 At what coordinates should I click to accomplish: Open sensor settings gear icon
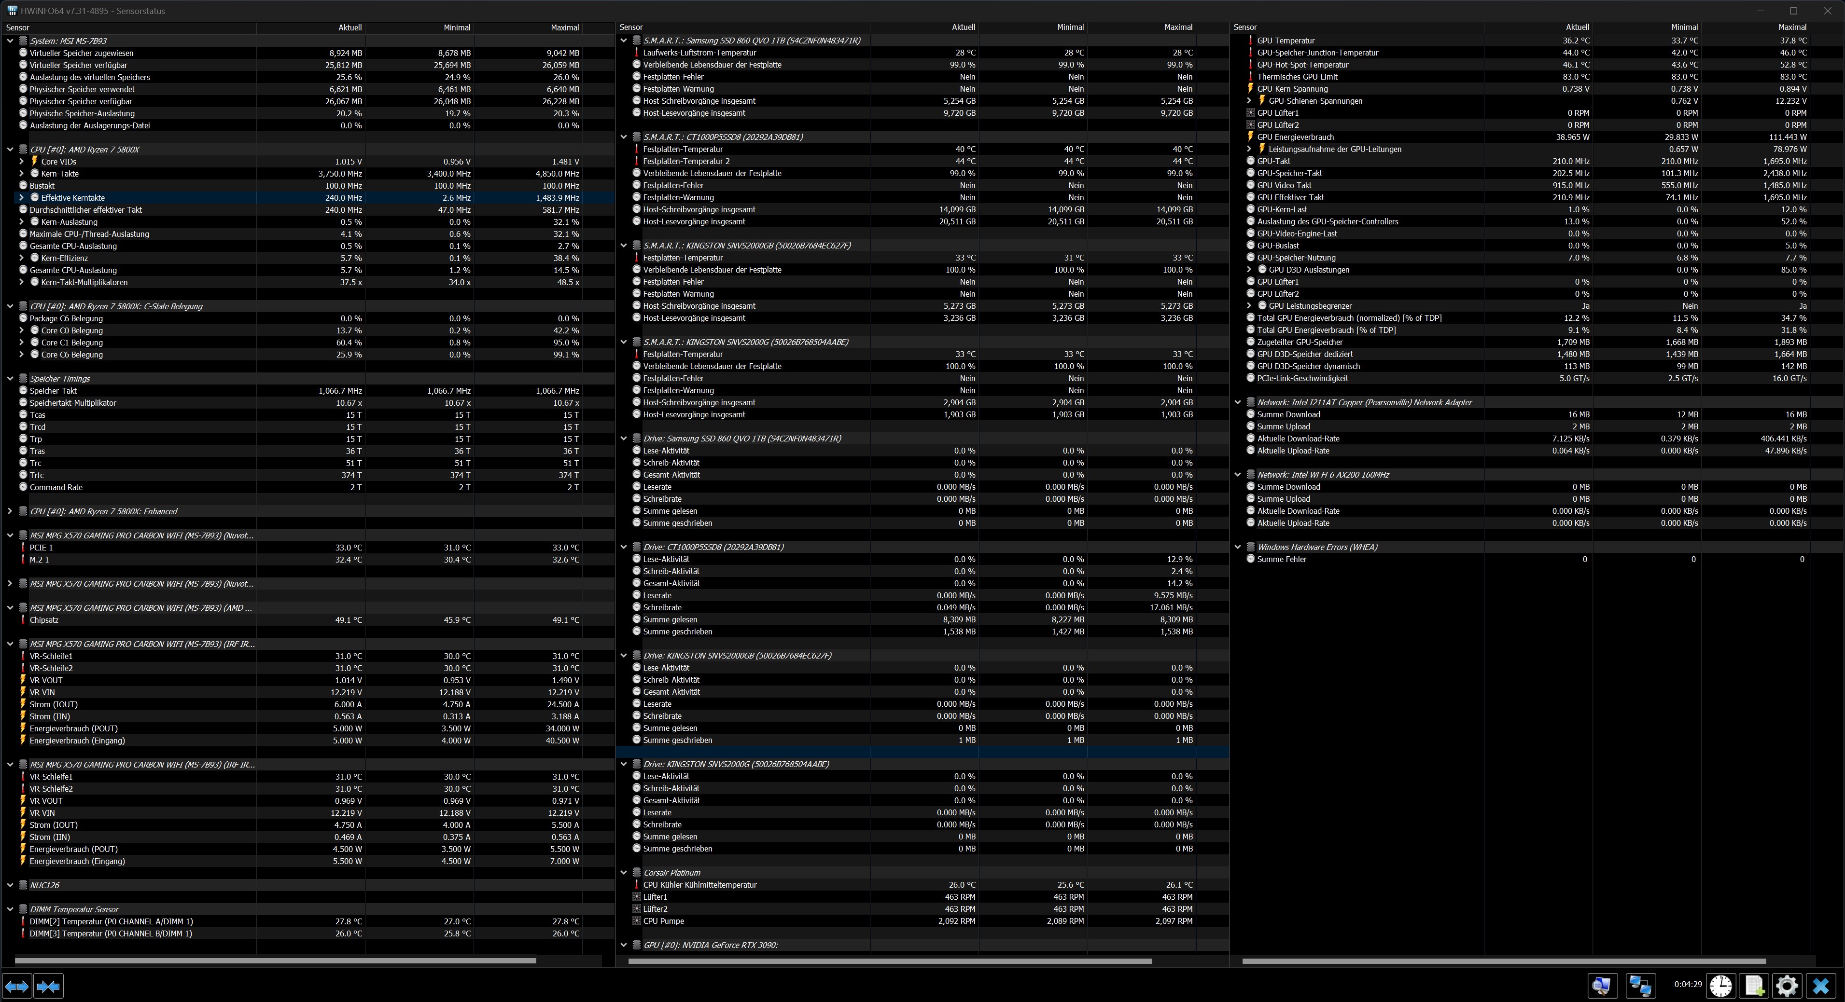(x=1787, y=986)
